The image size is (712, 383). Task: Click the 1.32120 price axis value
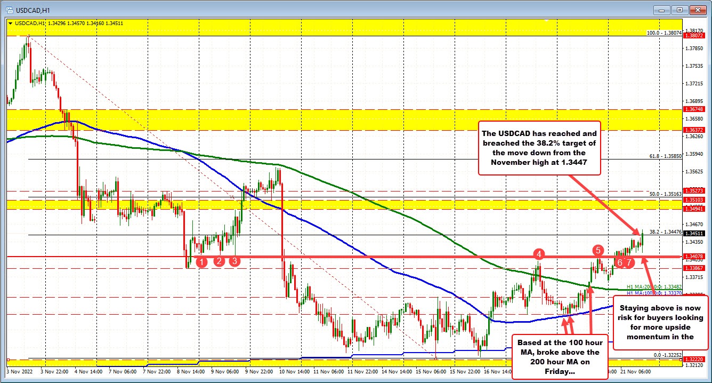[694, 365]
